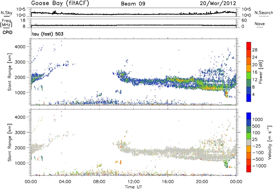Select "1000" on the velocity panel range axis
This screenshot has height=189, width=273.
click(20, 163)
